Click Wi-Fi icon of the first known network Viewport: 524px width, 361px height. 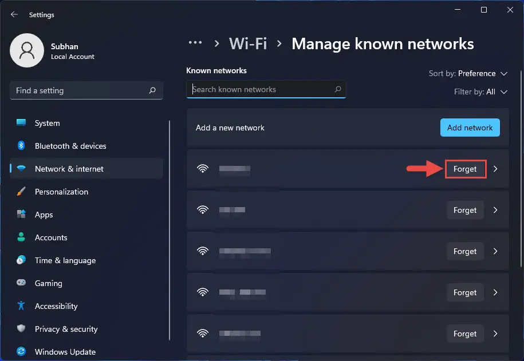(x=203, y=168)
